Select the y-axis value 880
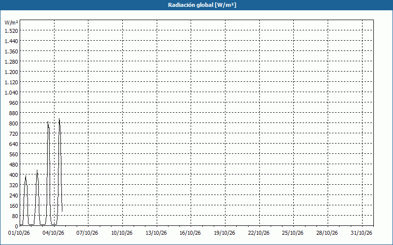393x245 pixels. (x=14, y=113)
